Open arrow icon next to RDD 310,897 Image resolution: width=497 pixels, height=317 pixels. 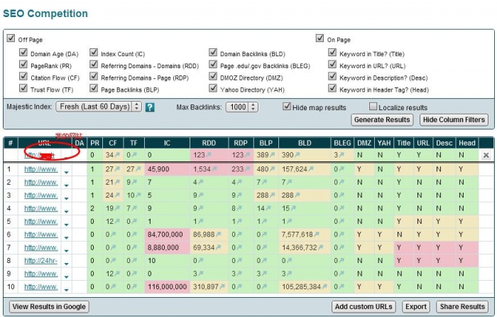[x=222, y=287]
